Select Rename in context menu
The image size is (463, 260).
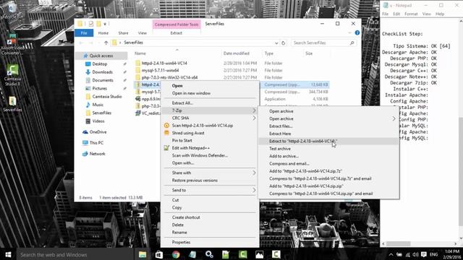179,233
